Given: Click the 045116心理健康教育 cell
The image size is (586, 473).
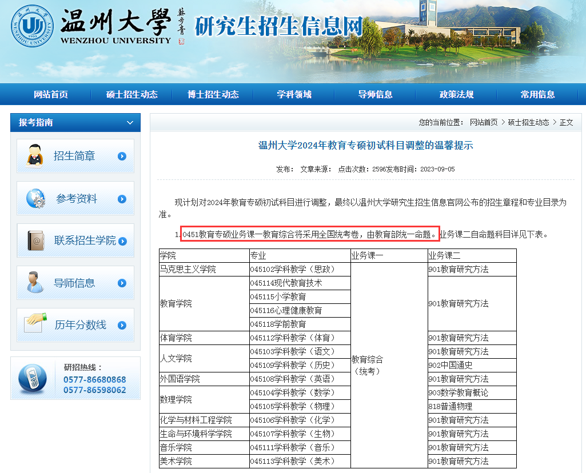Looking at the screenshot, I should click(x=300, y=310).
